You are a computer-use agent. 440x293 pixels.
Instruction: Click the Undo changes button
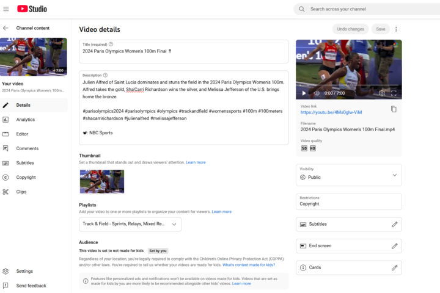click(350, 29)
